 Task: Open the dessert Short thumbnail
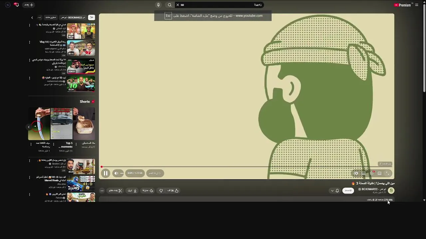coord(84,123)
